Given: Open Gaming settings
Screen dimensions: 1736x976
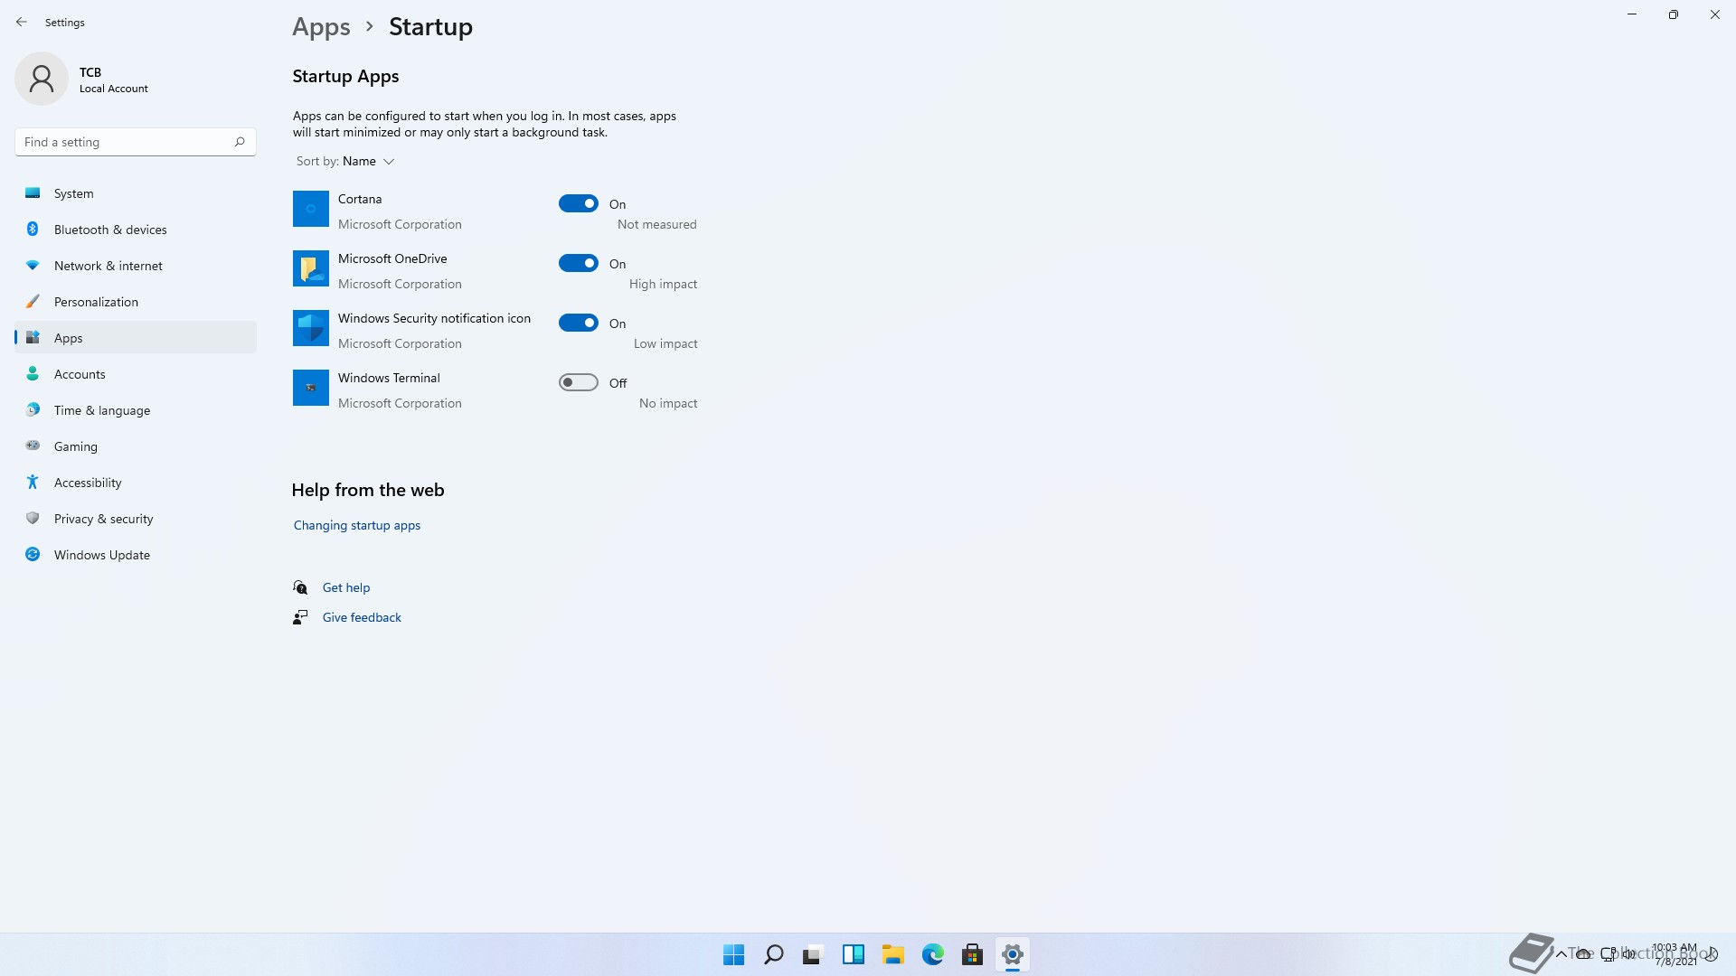Looking at the screenshot, I should click(136, 446).
